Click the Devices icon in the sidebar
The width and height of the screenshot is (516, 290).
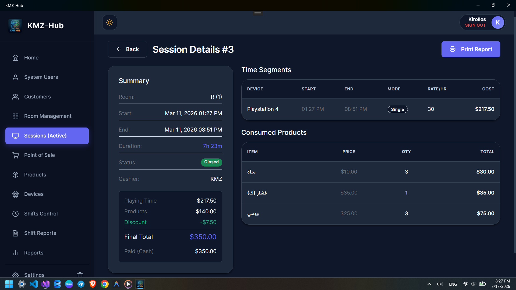click(15, 194)
